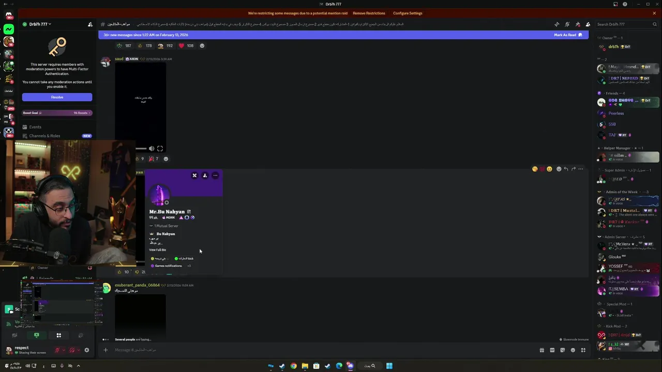662x372 pixels.
Task: Click the kick role tag in profile
Action: [x=184, y=258]
